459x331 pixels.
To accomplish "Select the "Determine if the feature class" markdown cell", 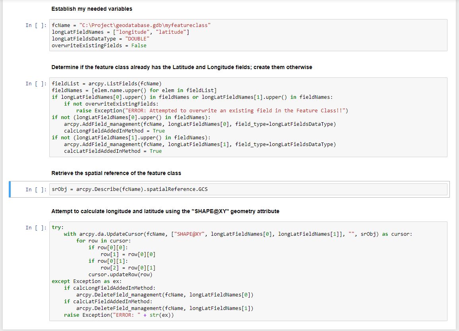I will click(182, 67).
